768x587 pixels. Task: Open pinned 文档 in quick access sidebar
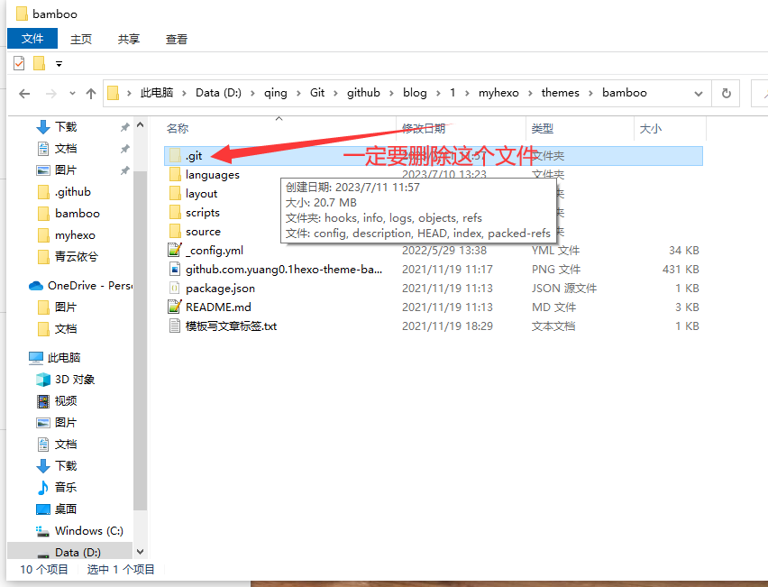click(x=66, y=149)
